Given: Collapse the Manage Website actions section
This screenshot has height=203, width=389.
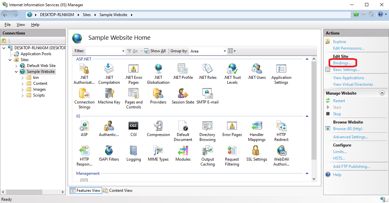Looking at the screenshot, I should click(x=382, y=93).
